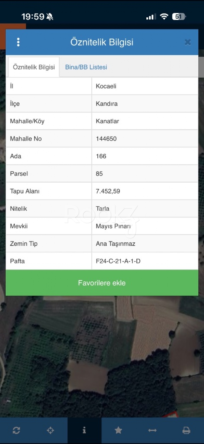Switch to Bina/BB Listesi tab
The width and height of the screenshot is (204, 444).
pyautogui.click(x=86, y=67)
